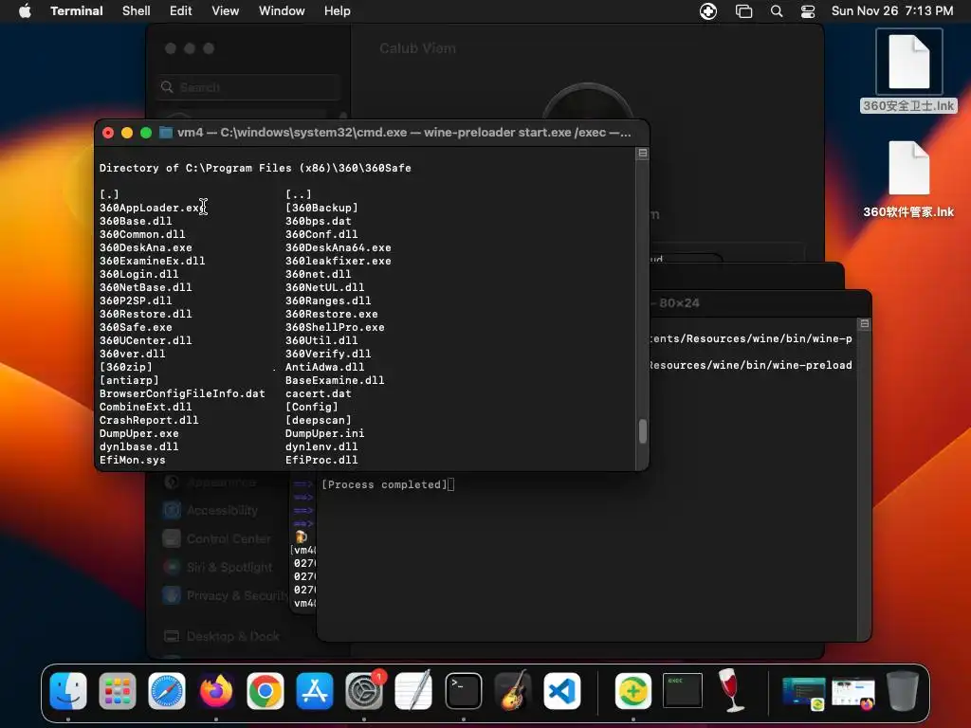Click the Stage Manager windows icon in menu bar
This screenshot has height=728, width=971.
pyautogui.click(x=743, y=10)
